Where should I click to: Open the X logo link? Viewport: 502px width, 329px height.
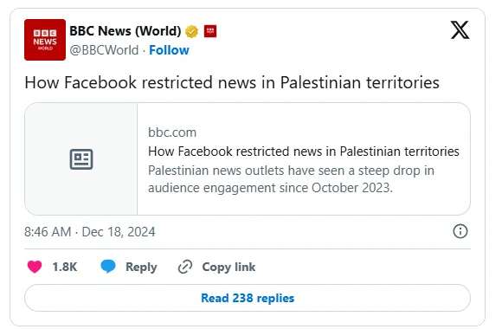click(460, 30)
